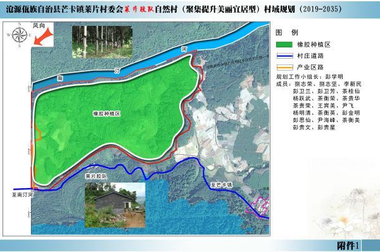Click the blue 村庄道路 legend line

285,56
